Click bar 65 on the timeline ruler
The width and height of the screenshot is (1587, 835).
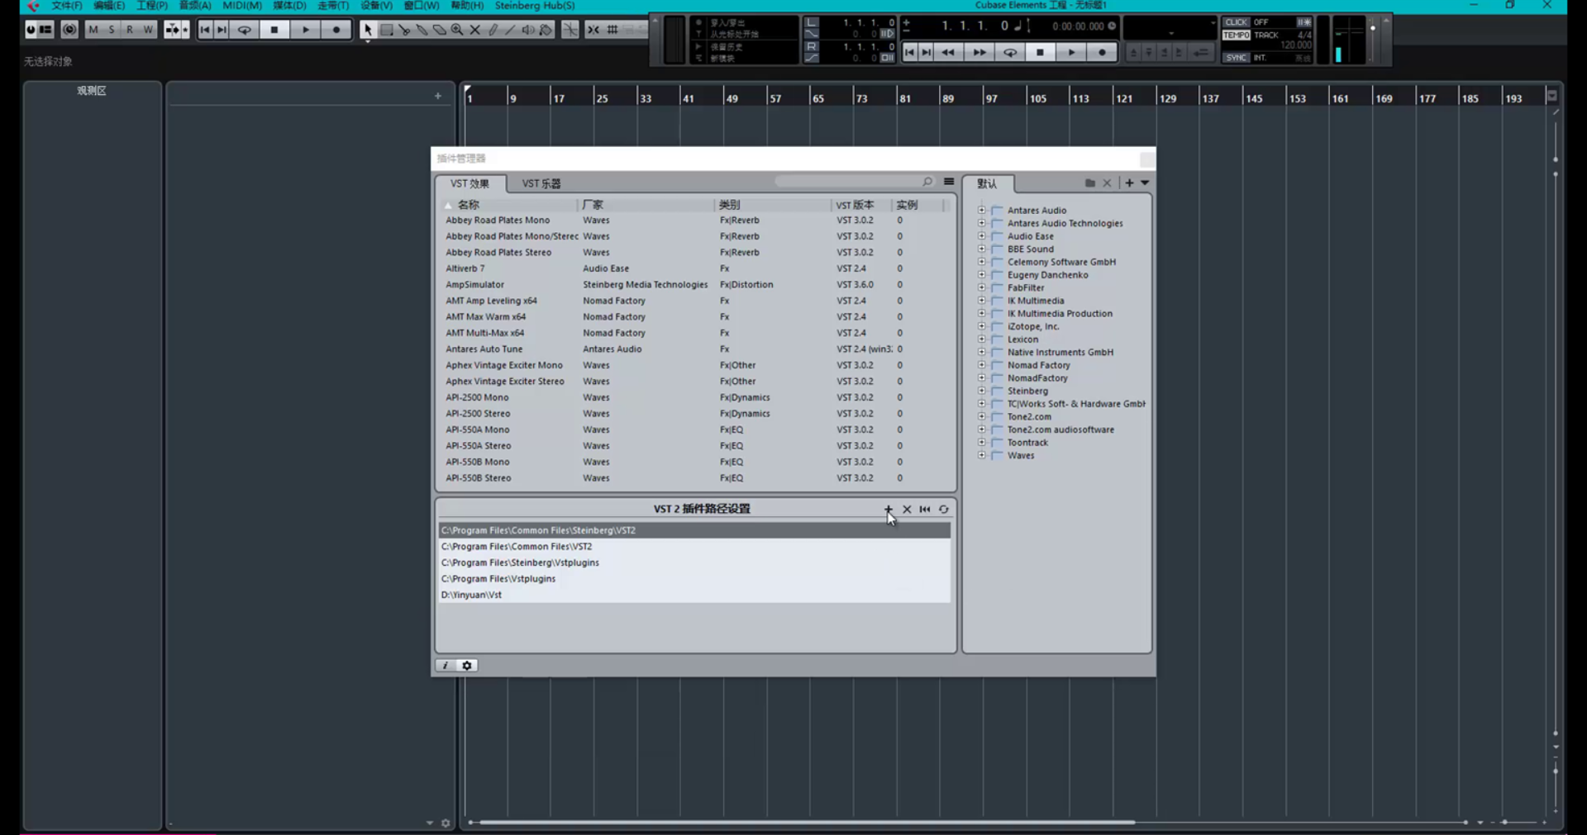point(817,98)
